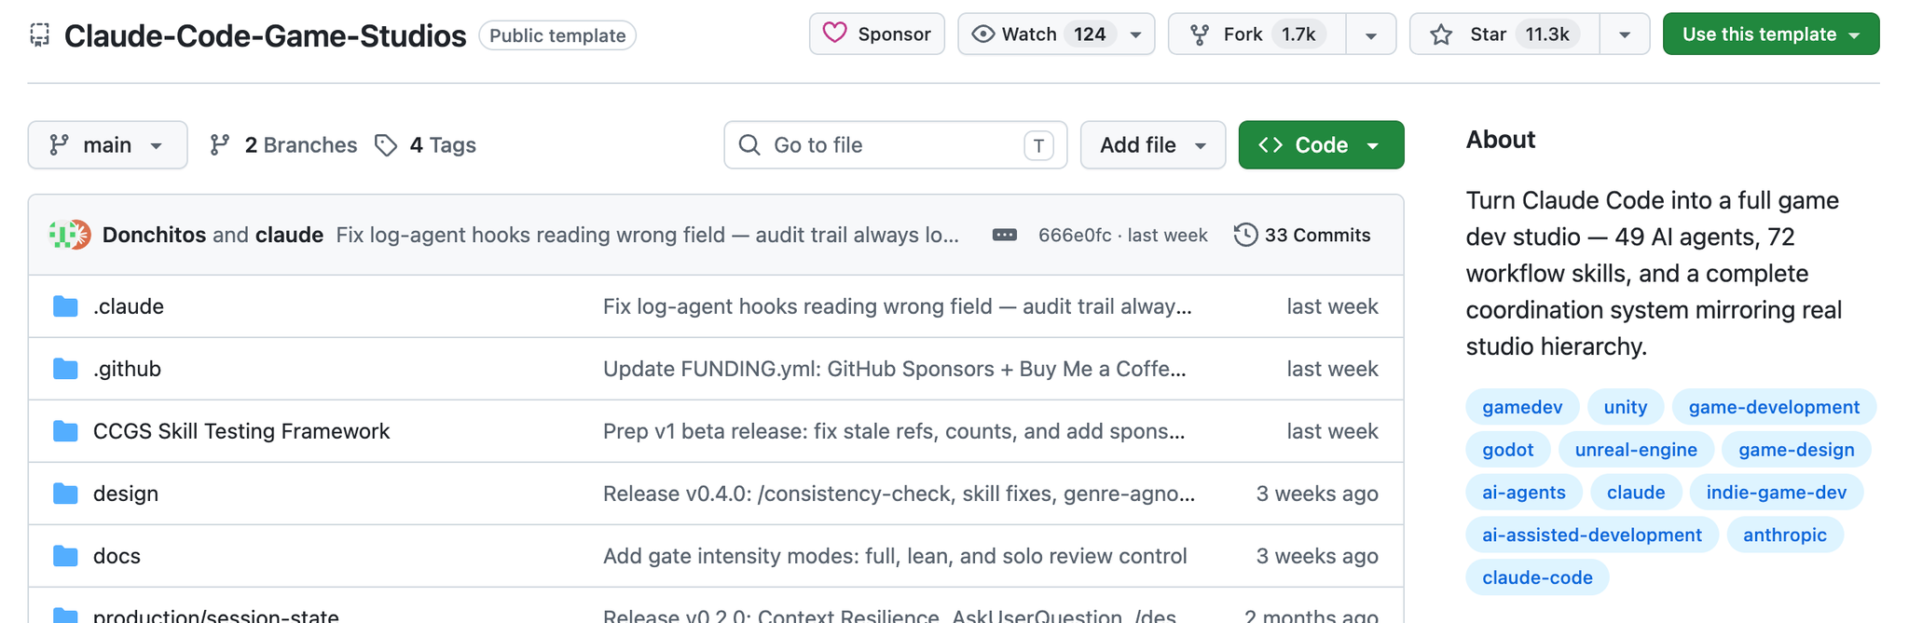Select the claude topic tag
Screen dimensions: 1909x623
point(1636,493)
